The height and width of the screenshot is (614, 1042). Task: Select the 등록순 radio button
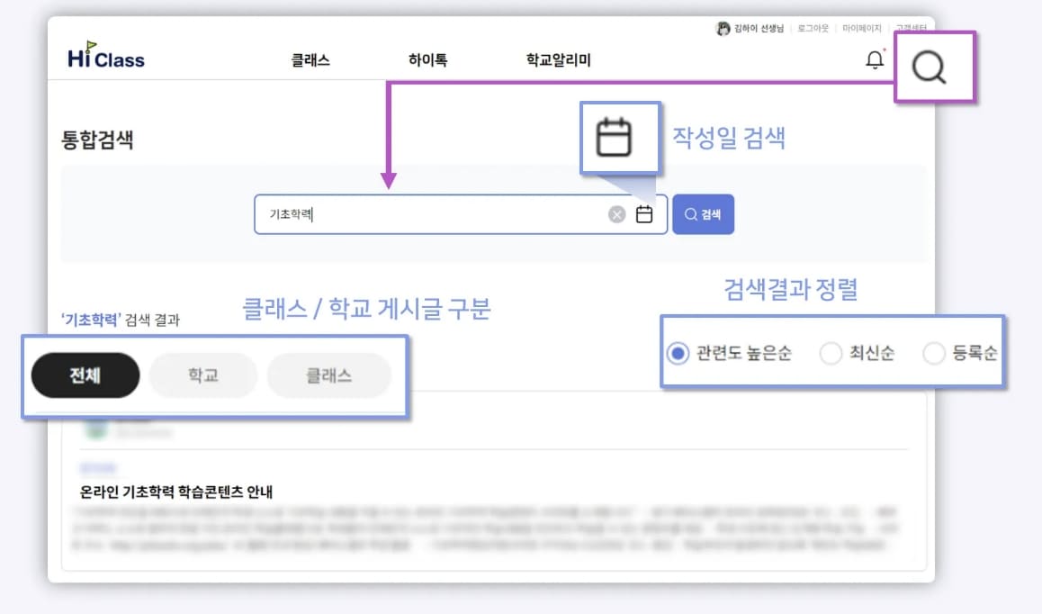point(934,353)
